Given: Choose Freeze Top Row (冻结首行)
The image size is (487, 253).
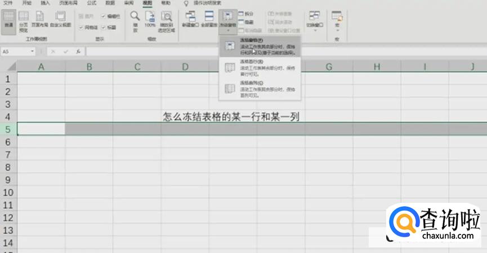Looking at the screenshot, I should point(260,68).
